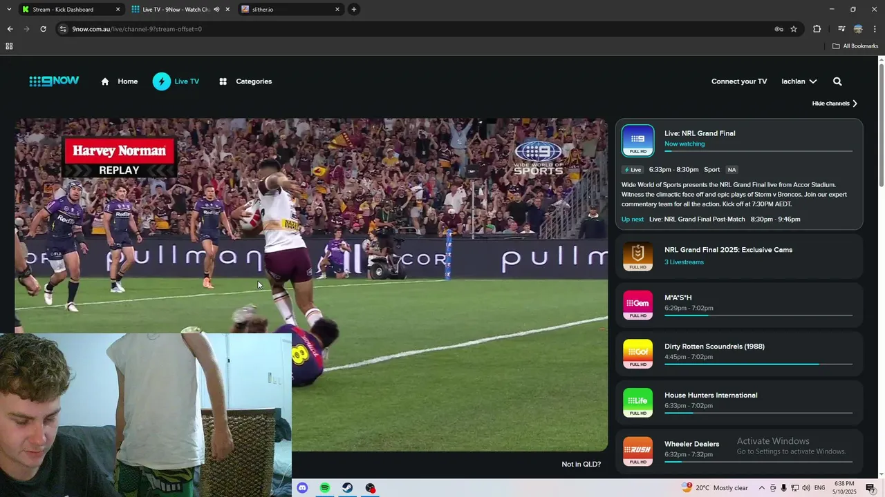Image resolution: width=885 pixels, height=497 pixels.
Task: Open the browser tab search dropdown
Action: [9, 10]
